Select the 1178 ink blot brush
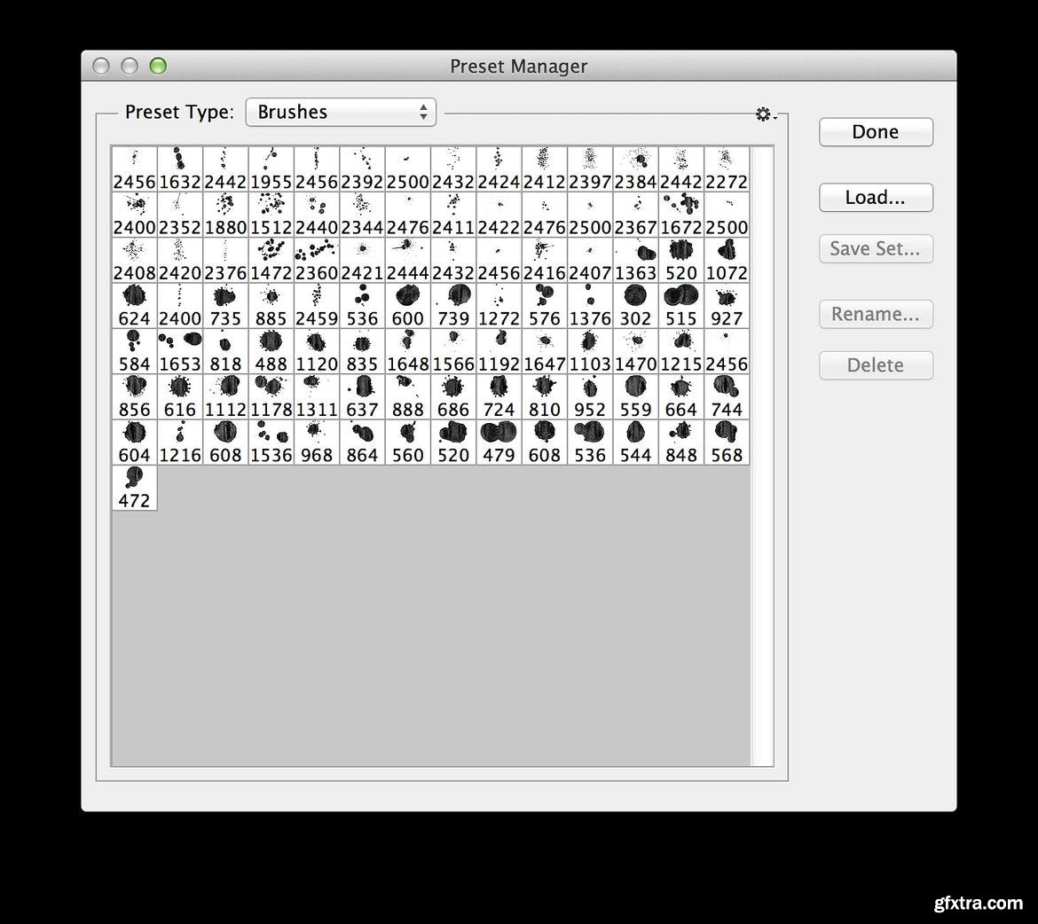 [x=271, y=396]
